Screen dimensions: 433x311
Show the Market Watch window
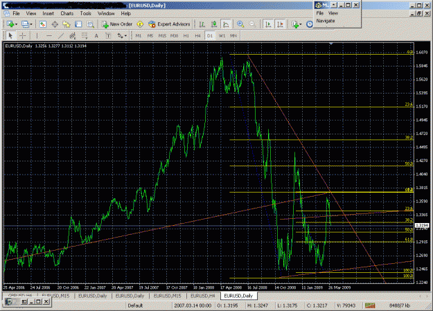pos(42,24)
